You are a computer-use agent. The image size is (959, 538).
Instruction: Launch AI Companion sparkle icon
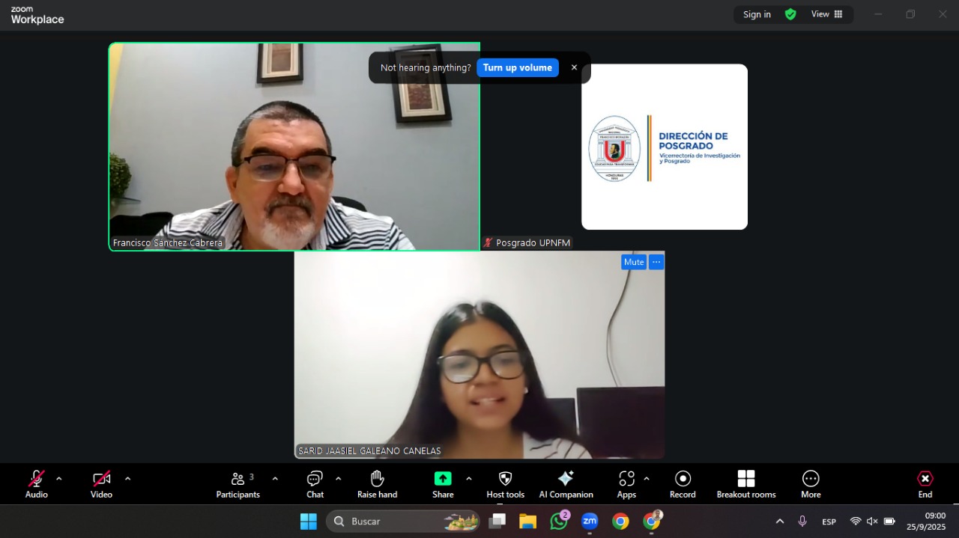tap(566, 479)
